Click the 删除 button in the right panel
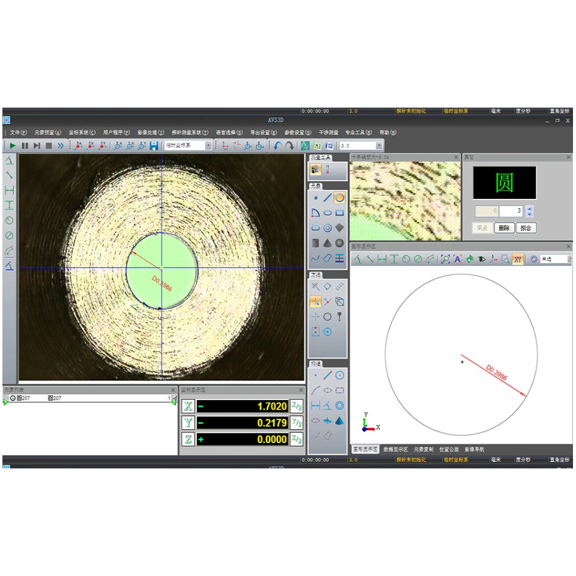 point(504,228)
